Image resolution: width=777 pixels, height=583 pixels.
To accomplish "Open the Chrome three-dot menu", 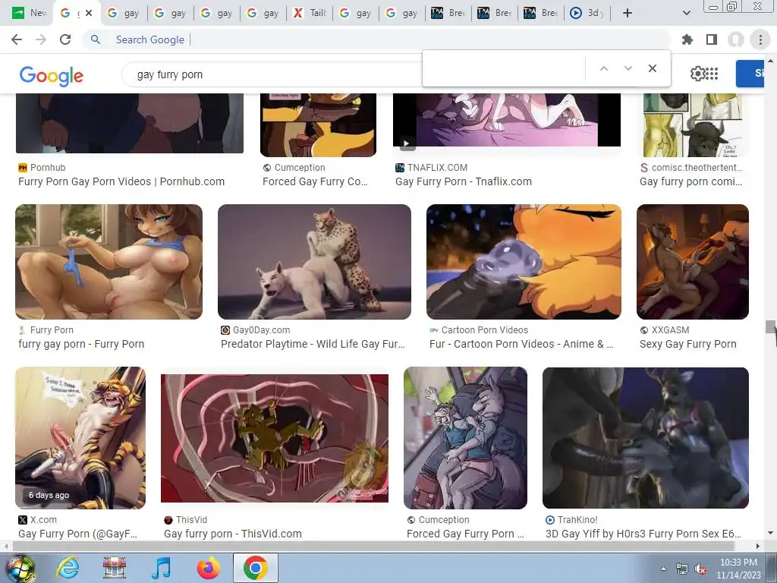I will [760, 39].
